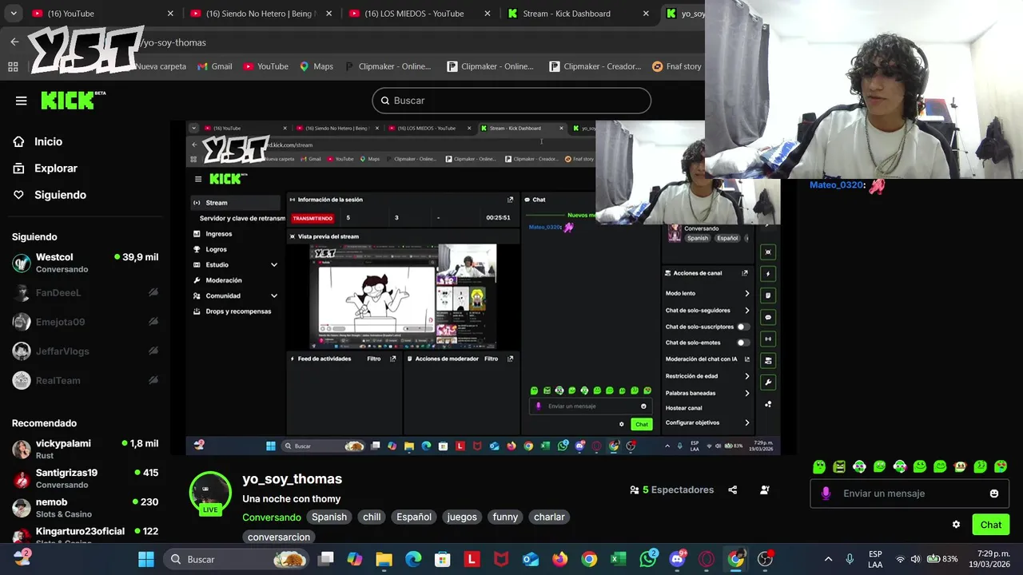The image size is (1023, 575).
Task: Open the Windows Start menu
Action: (x=146, y=559)
